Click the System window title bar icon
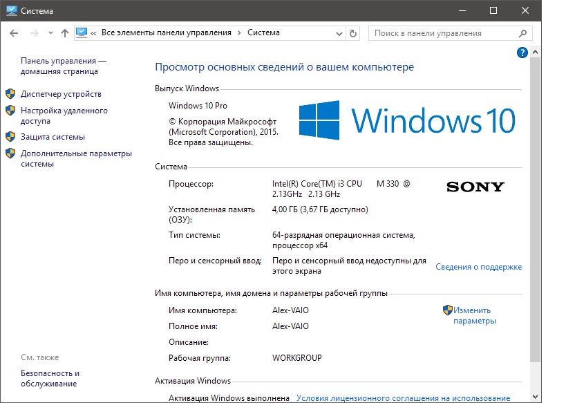The image size is (566, 403). pyautogui.click(x=12, y=10)
